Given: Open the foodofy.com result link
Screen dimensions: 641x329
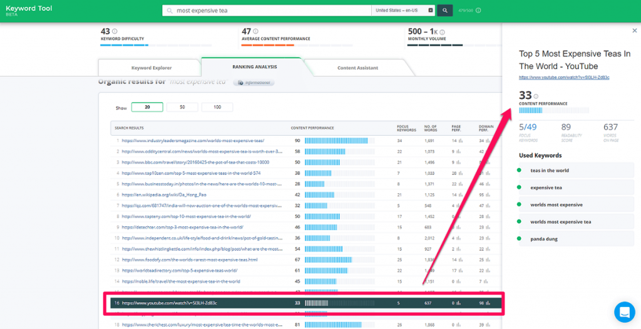Looking at the screenshot, I should [189, 260].
